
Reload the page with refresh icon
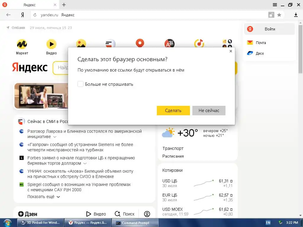click(x=35, y=15)
